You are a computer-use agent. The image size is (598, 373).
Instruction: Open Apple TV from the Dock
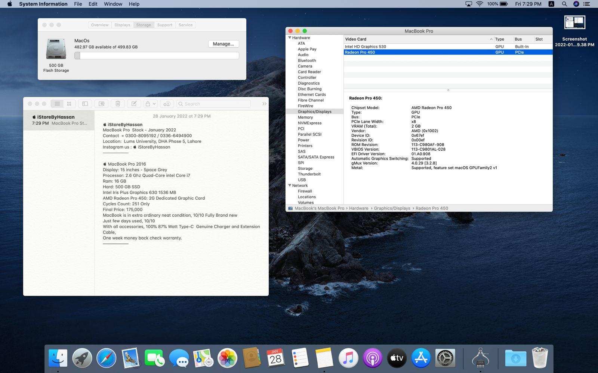tap(397, 358)
